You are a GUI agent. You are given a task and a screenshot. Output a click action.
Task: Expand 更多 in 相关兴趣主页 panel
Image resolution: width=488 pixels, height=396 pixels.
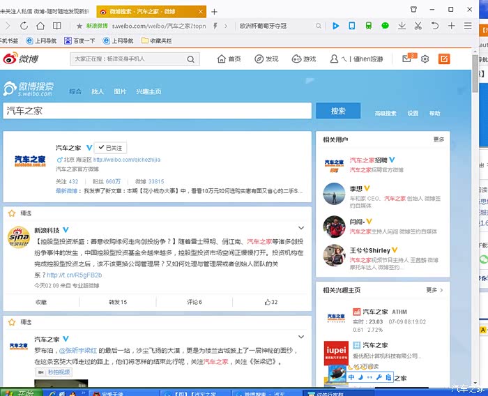(x=434, y=290)
